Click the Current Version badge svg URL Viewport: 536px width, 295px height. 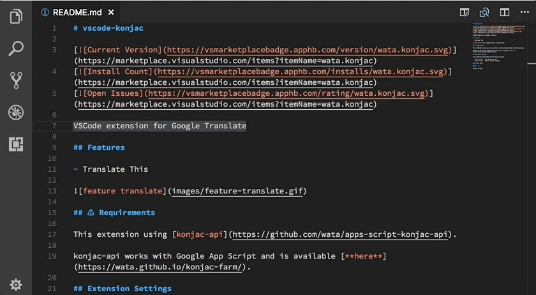[308, 50]
